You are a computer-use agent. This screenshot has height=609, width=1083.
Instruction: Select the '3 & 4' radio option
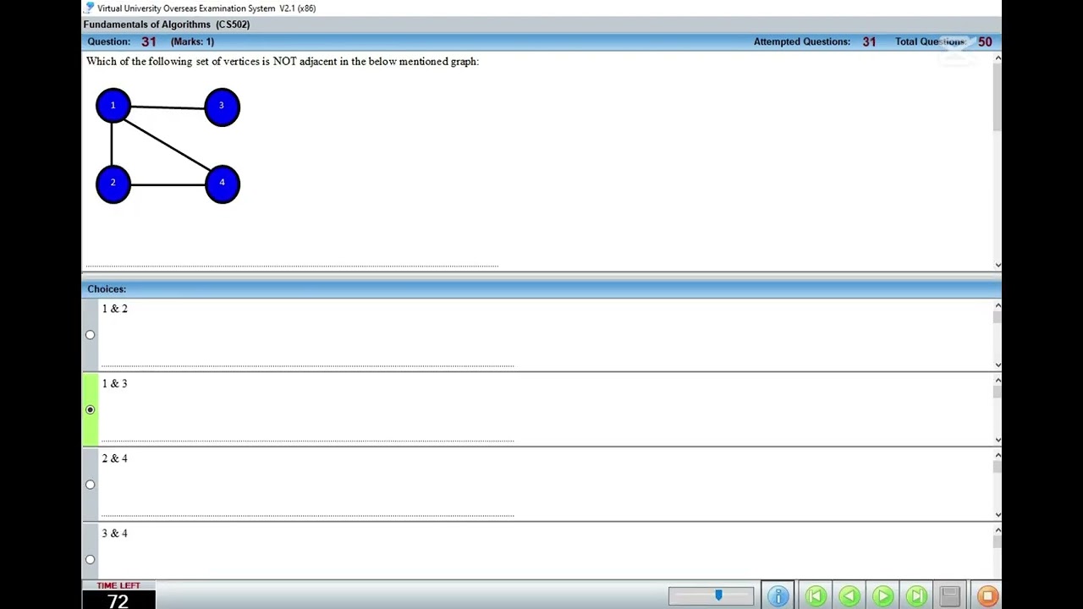[x=91, y=559]
